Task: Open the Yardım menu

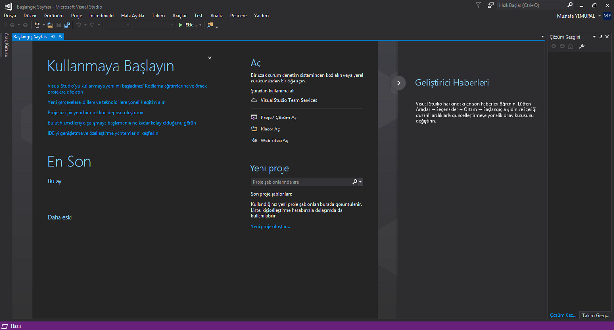Action: pyautogui.click(x=261, y=16)
